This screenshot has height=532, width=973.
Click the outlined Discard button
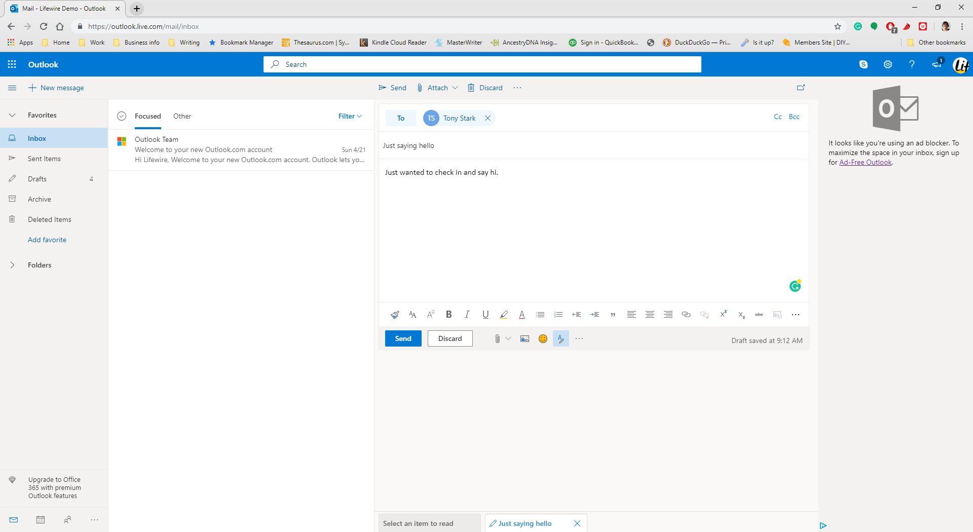pyautogui.click(x=450, y=338)
